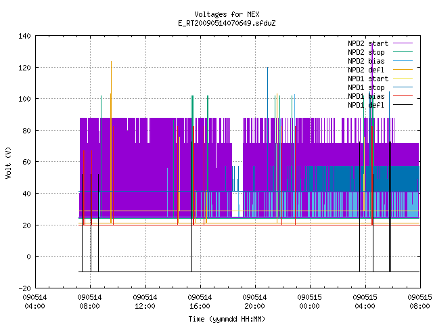This screenshot has height=325, width=433.
Task: Click the purple NPD2 start legend line
Action: pyautogui.click(x=403, y=43)
